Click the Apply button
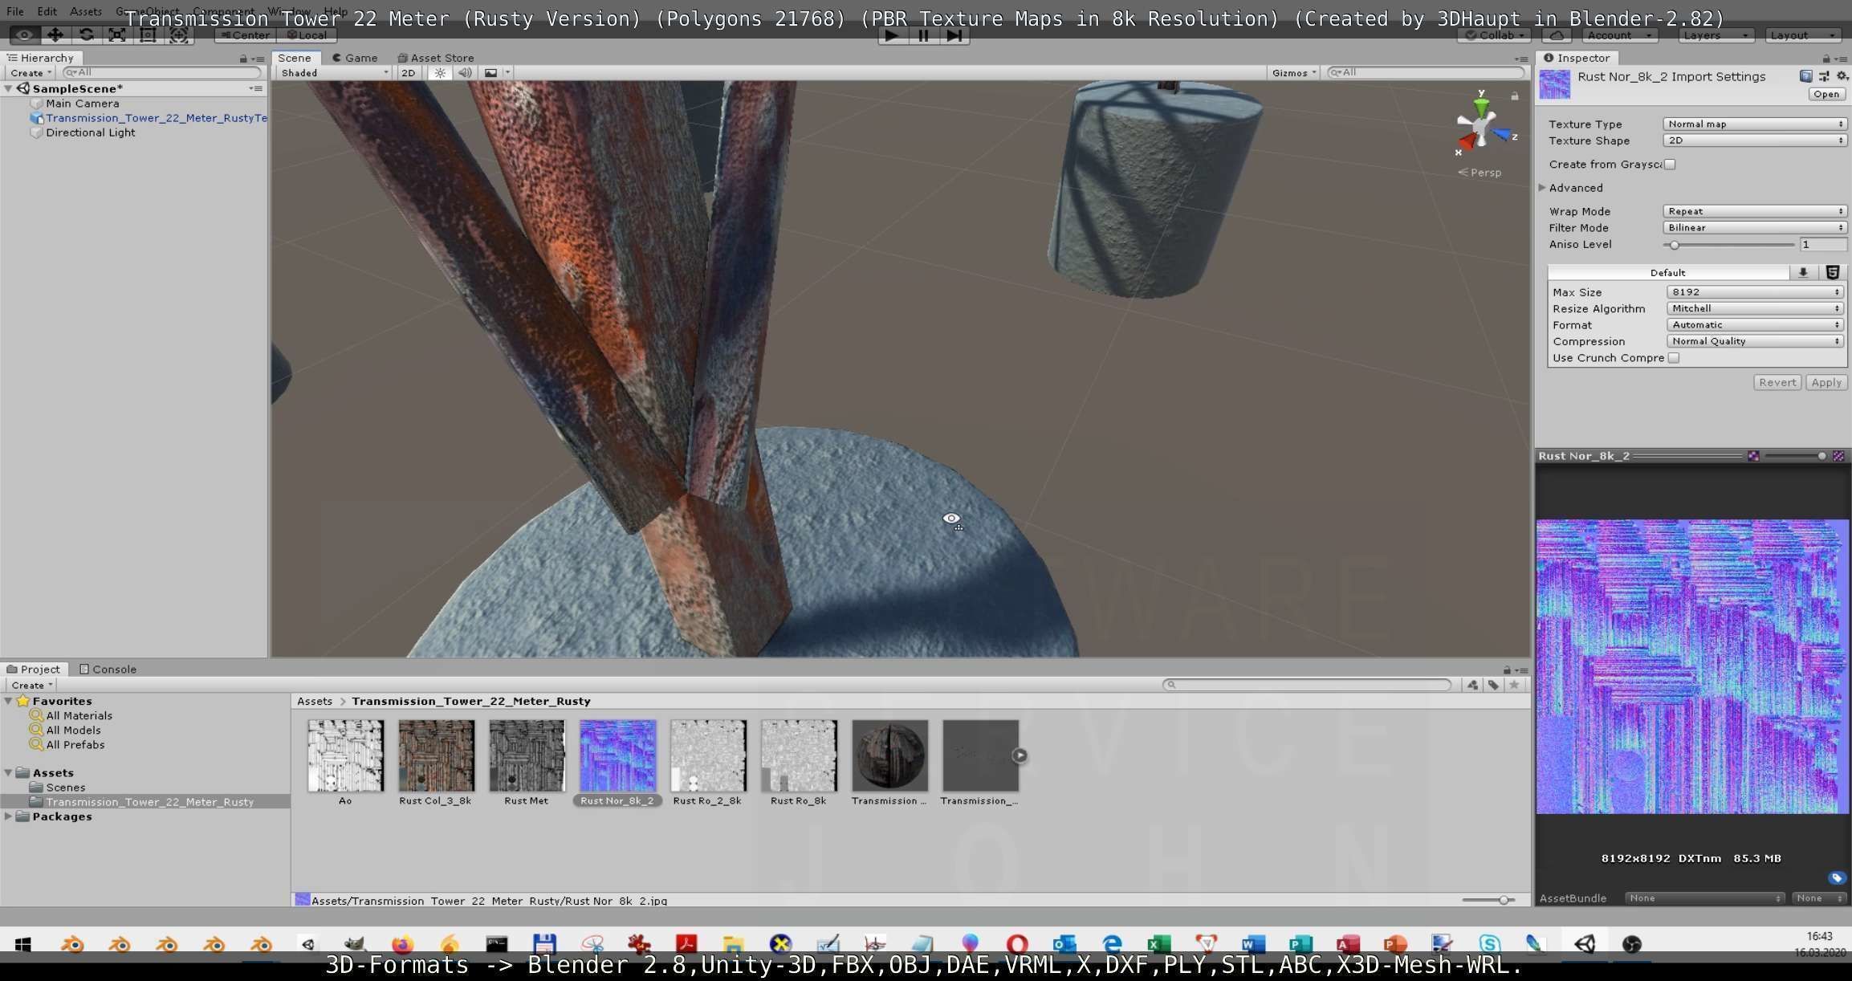Image resolution: width=1852 pixels, height=981 pixels. (1826, 382)
